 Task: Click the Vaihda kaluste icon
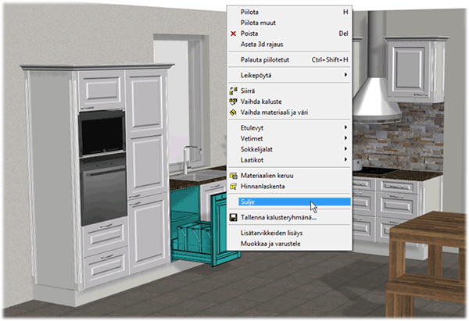coord(233,102)
